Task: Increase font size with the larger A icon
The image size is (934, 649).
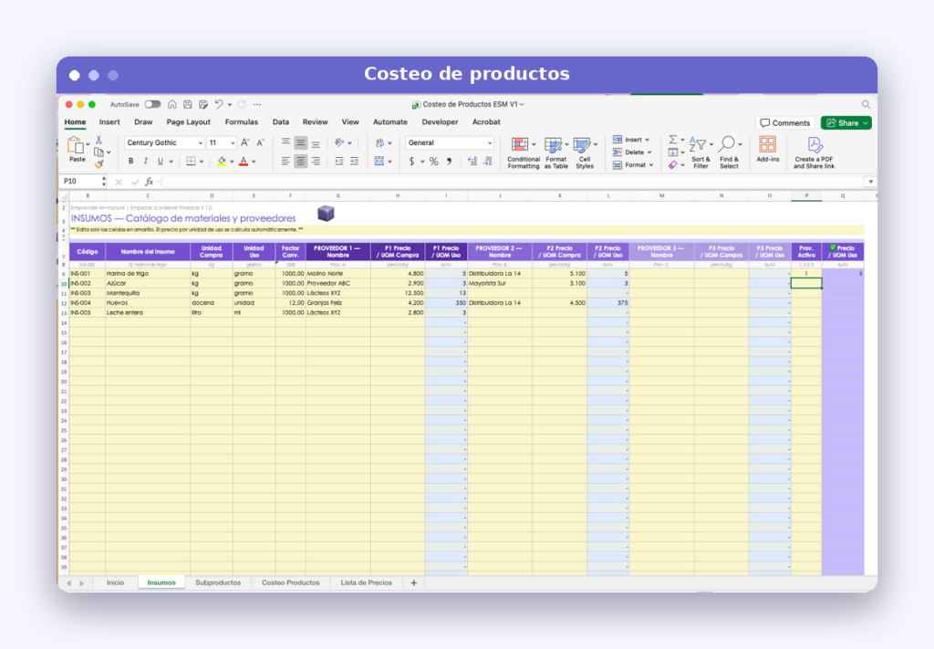Action: (244, 143)
